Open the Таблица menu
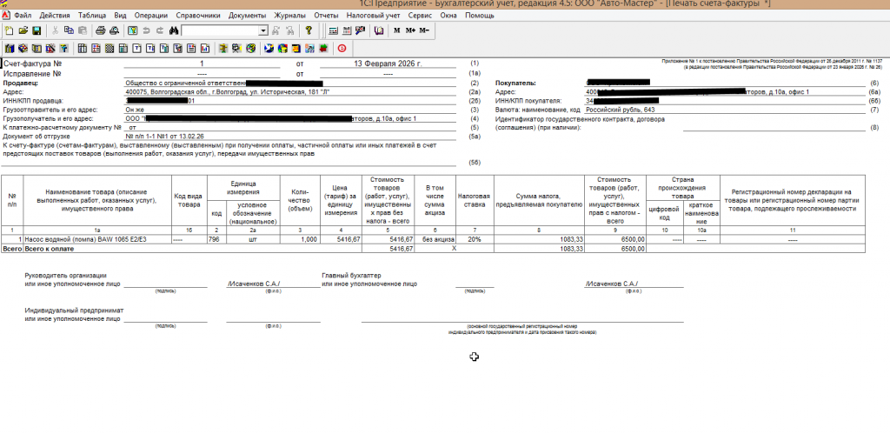This screenshot has width=890, height=434. (x=92, y=16)
